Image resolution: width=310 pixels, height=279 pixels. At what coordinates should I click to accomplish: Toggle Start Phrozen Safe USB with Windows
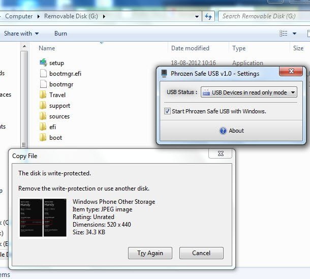pos(167,111)
